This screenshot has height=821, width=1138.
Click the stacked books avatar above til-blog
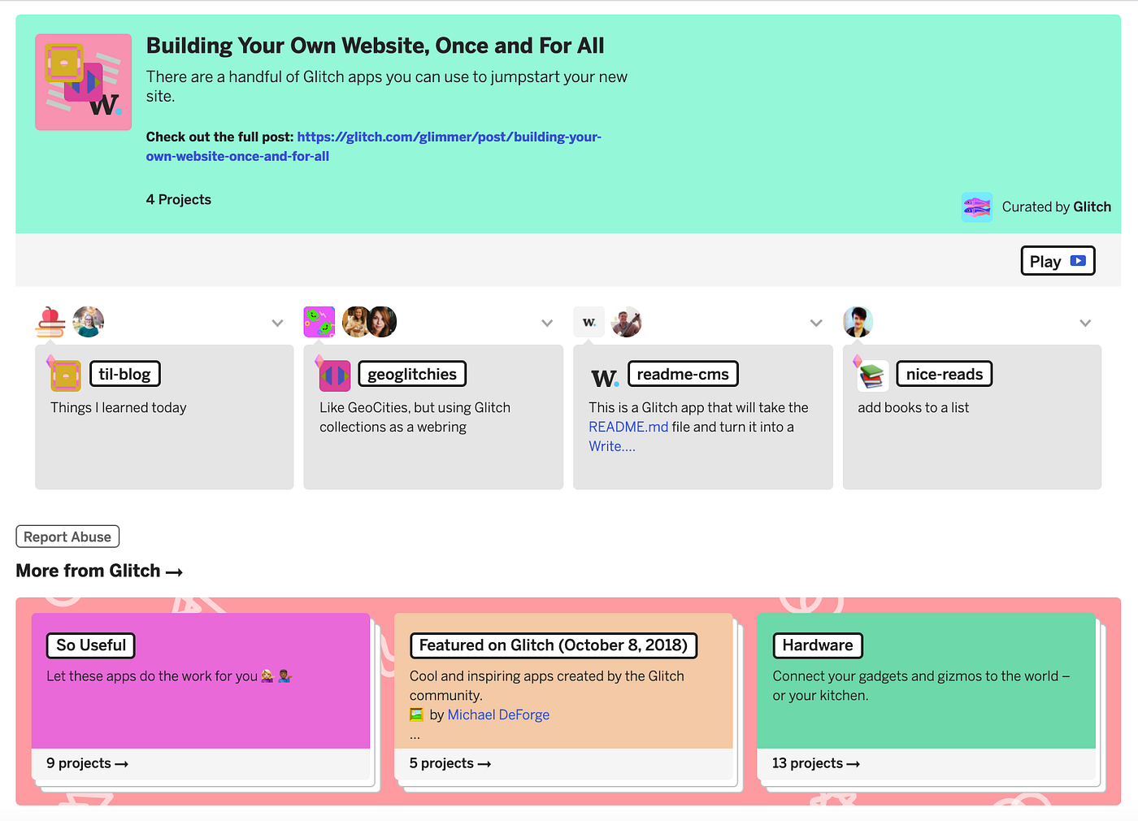(x=50, y=321)
